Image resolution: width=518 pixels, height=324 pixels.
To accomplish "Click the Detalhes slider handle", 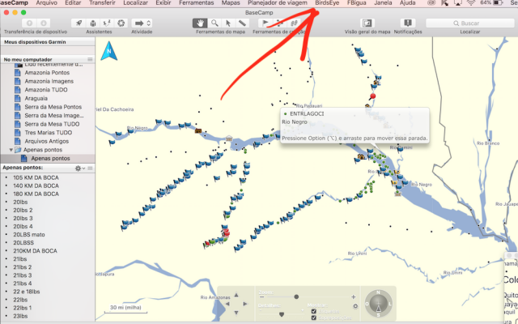I will [282, 314].
